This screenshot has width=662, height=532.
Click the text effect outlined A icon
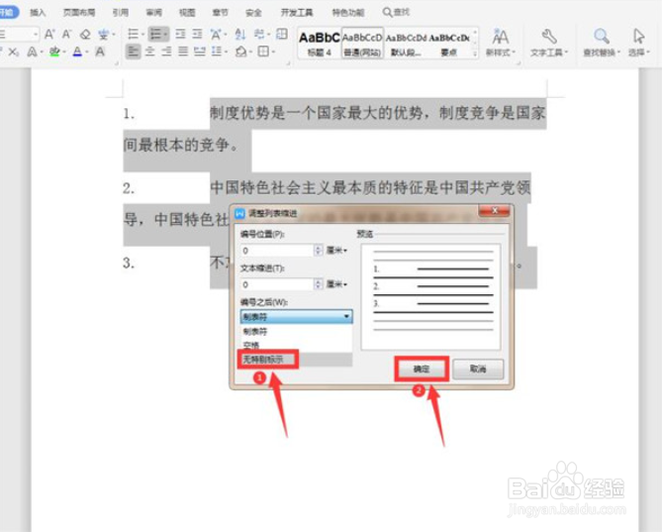tap(32, 52)
